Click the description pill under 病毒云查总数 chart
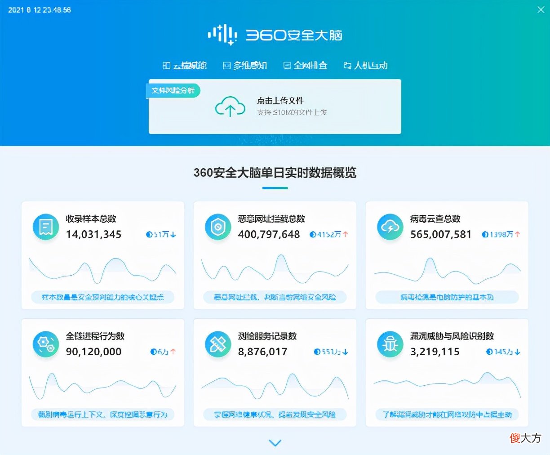This screenshot has height=455, width=550. coord(447,297)
